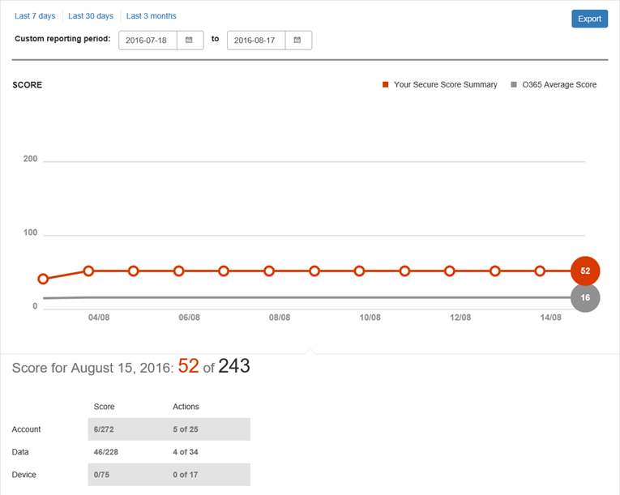Toggle O365 Average Score legend item
The height and width of the screenshot is (495, 620).
(x=554, y=85)
